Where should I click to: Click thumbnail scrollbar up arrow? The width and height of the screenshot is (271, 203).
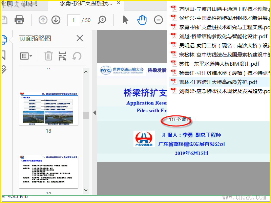click(86, 72)
